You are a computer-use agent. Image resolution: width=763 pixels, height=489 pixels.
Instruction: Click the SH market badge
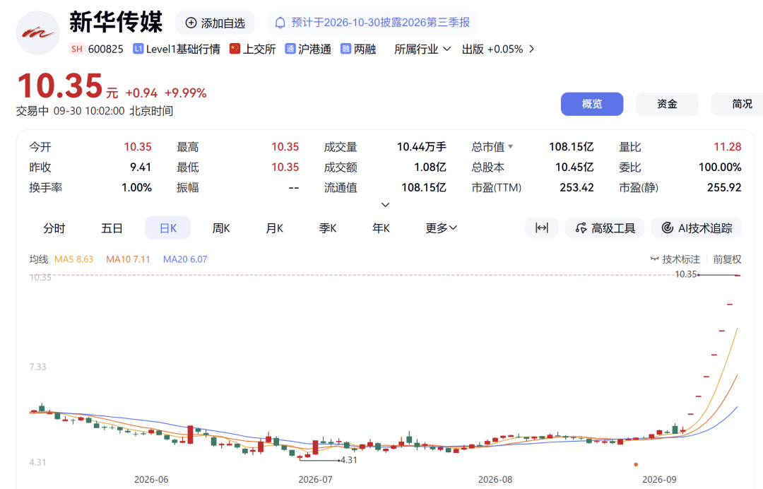(x=76, y=49)
